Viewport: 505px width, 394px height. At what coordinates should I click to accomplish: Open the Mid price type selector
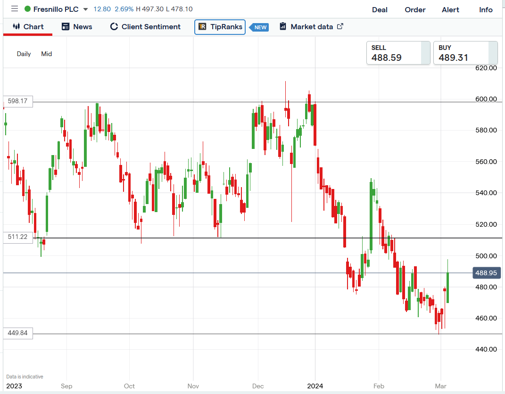[x=46, y=54]
